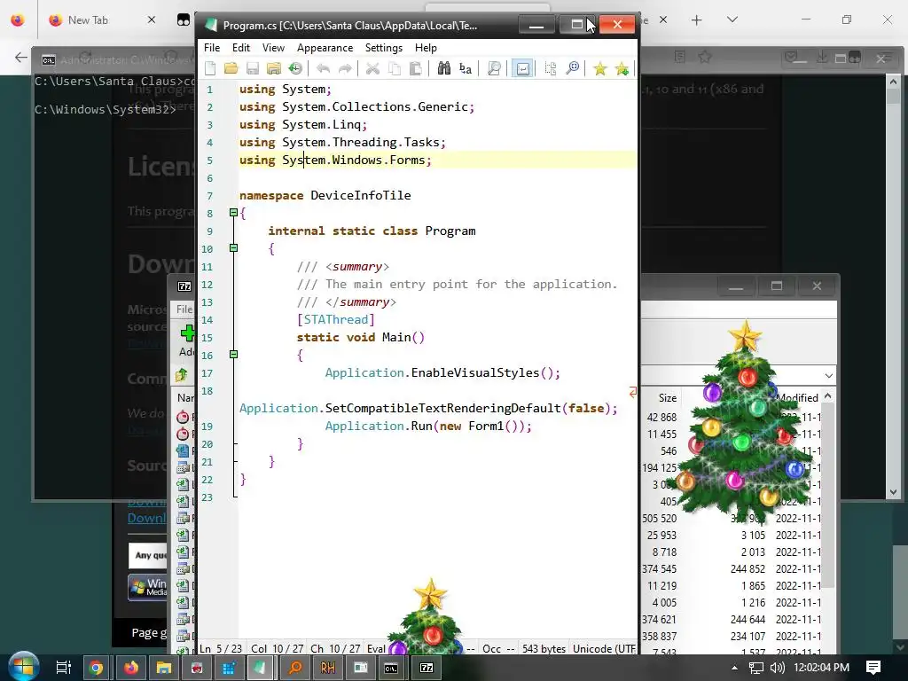The image size is (908, 681).
Task: Collapse the Main method fold marker, line 16
Action: click(233, 355)
